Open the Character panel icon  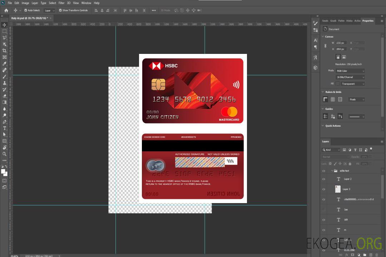315,40
